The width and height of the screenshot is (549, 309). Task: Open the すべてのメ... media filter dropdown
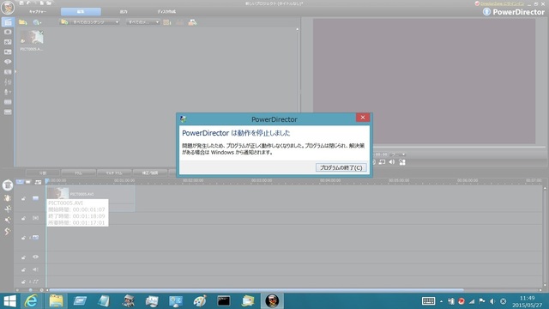[x=143, y=22]
